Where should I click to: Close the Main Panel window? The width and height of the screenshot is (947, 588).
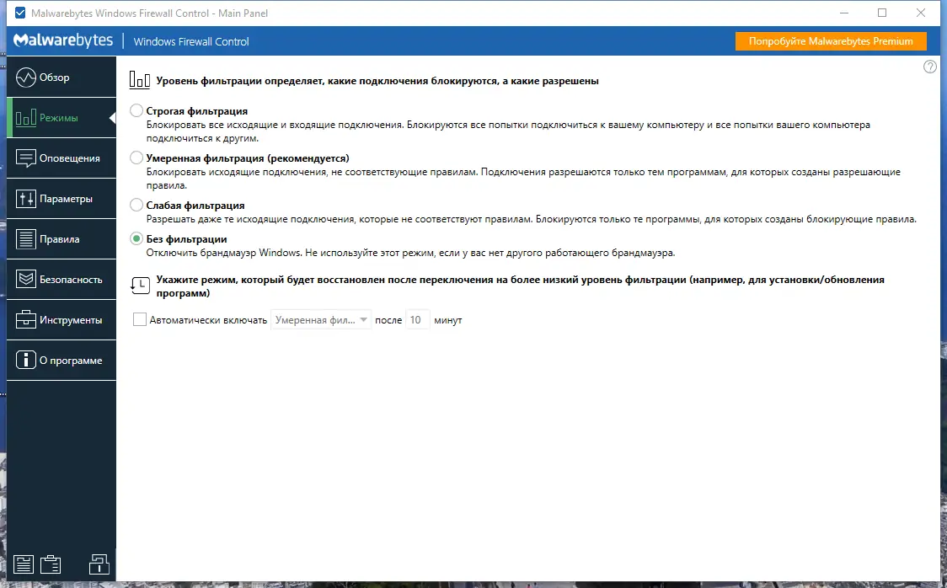pyautogui.click(x=920, y=13)
